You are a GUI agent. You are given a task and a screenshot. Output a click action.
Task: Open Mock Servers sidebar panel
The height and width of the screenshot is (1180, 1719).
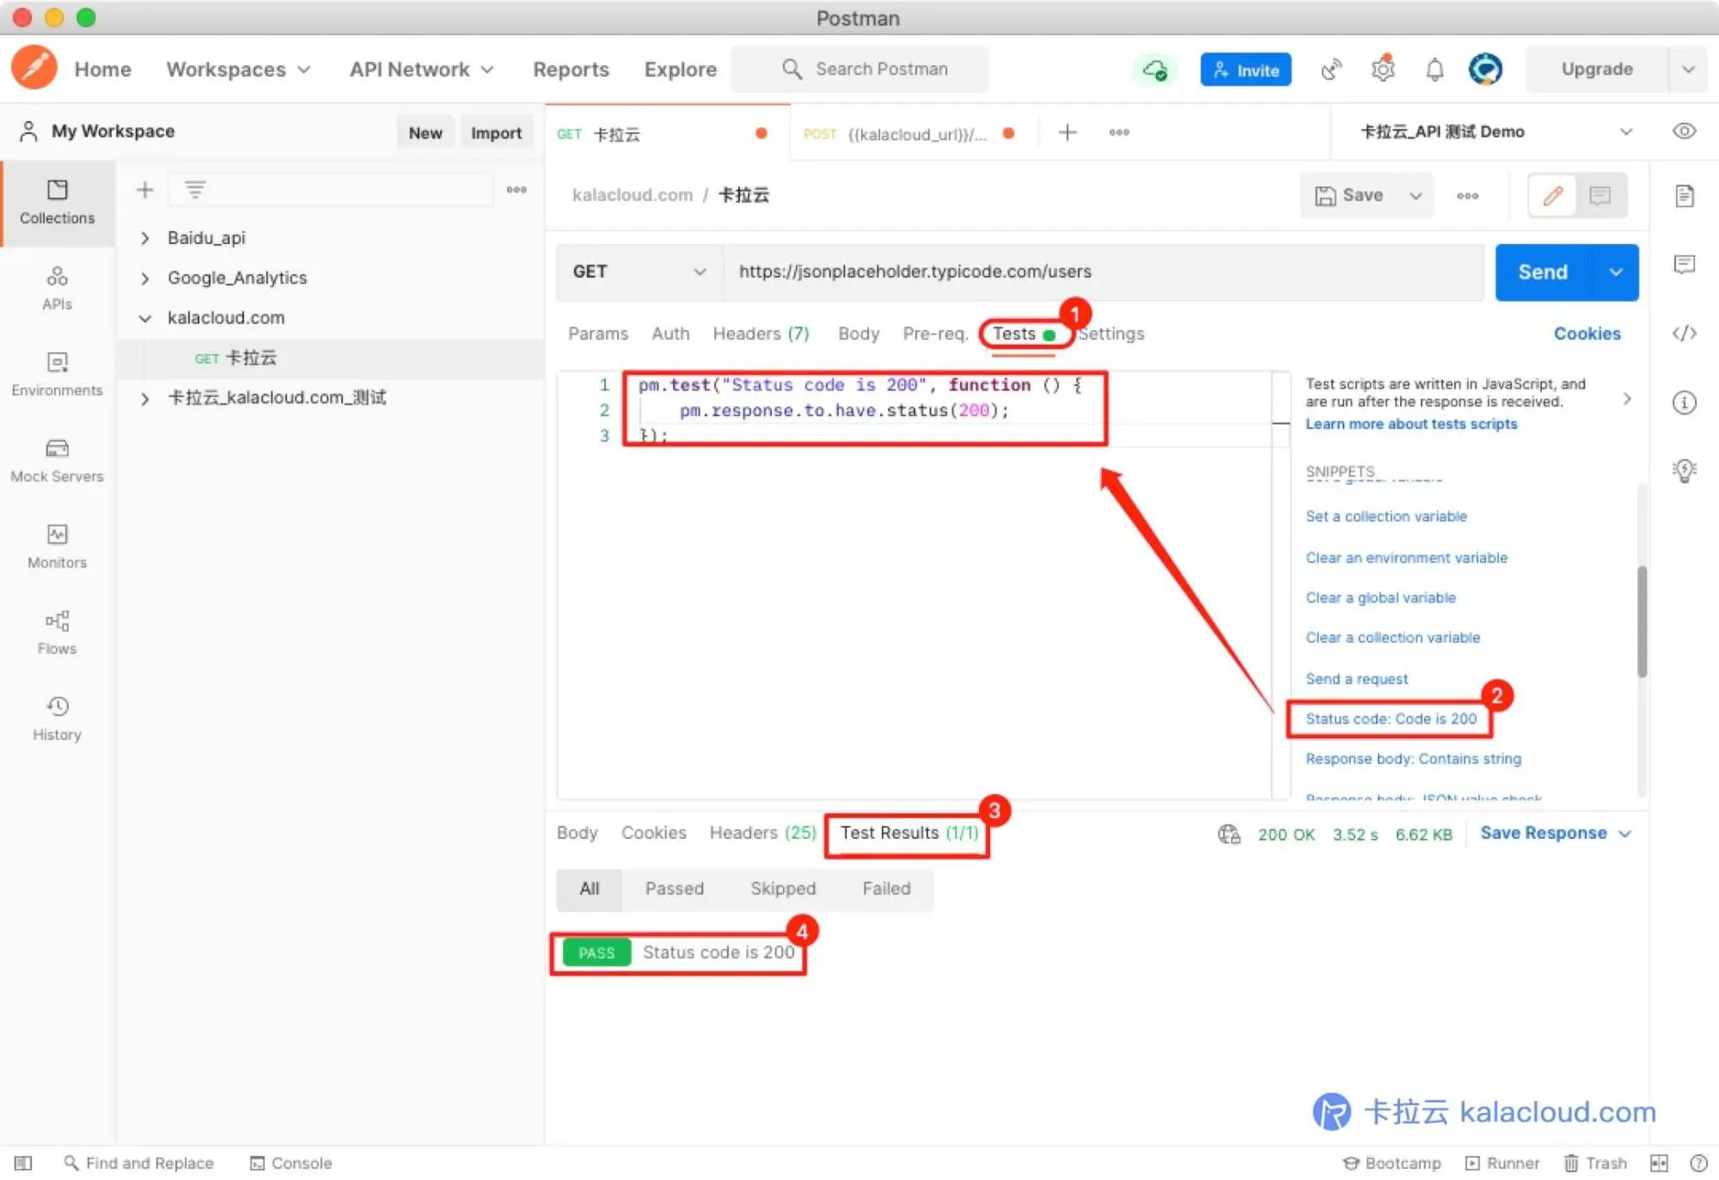tap(58, 461)
